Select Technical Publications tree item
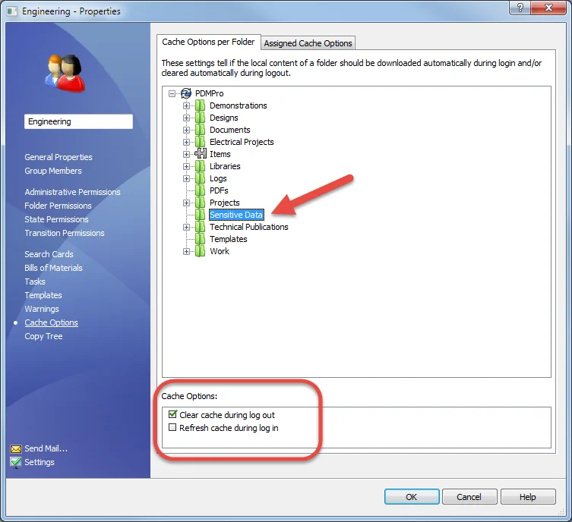Screen dimensions: 572x522 point(249,227)
